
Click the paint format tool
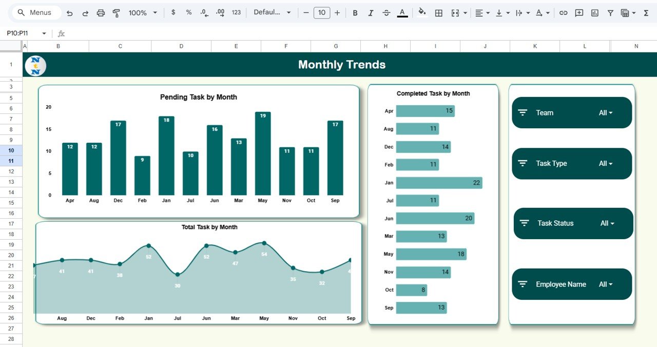tap(117, 12)
